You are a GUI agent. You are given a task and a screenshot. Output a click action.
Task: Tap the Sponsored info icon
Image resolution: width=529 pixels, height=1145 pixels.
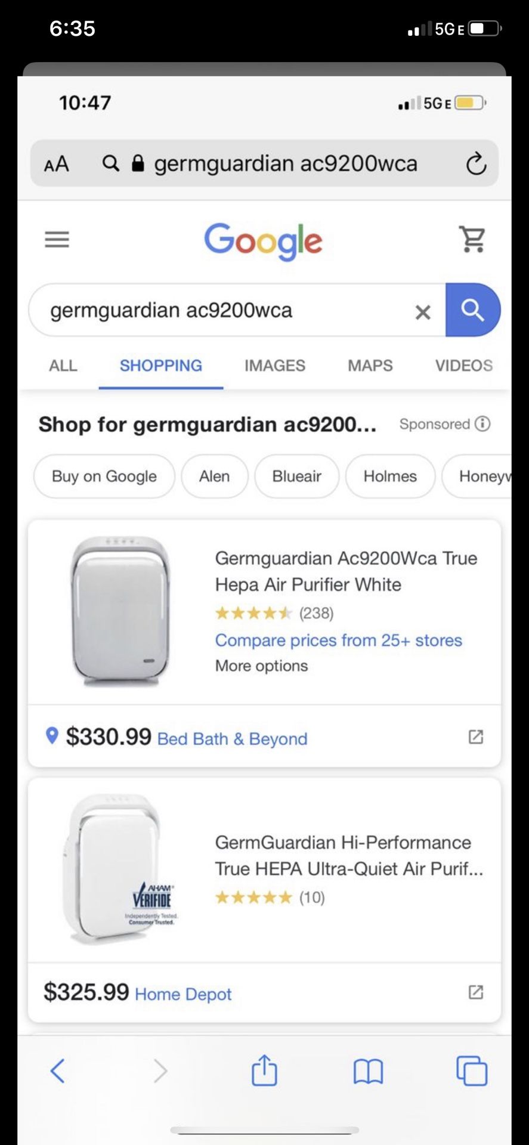pyautogui.click(x=482, y=423)
